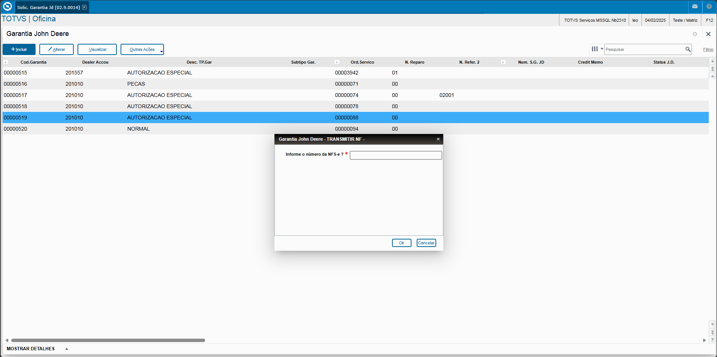Open the help question mark icon
This screenshot has height=357, width=717.
709,6
